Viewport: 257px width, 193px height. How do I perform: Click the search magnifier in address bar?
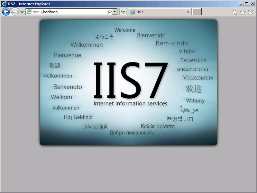point(109,12)
